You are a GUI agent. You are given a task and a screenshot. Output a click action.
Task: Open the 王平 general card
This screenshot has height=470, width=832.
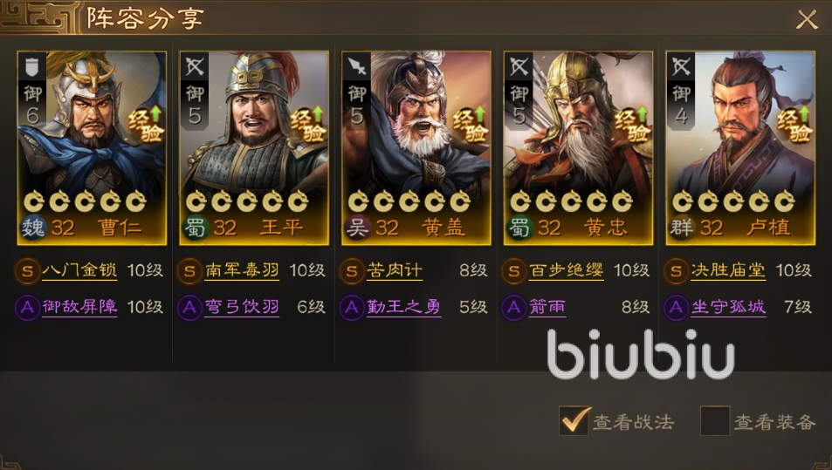click(254, 148)
